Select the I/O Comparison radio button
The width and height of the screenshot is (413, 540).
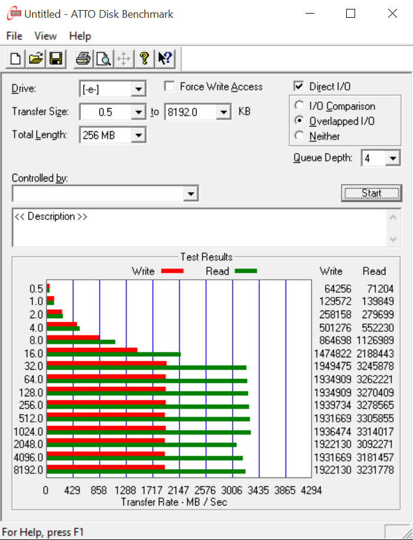(299, 106)
